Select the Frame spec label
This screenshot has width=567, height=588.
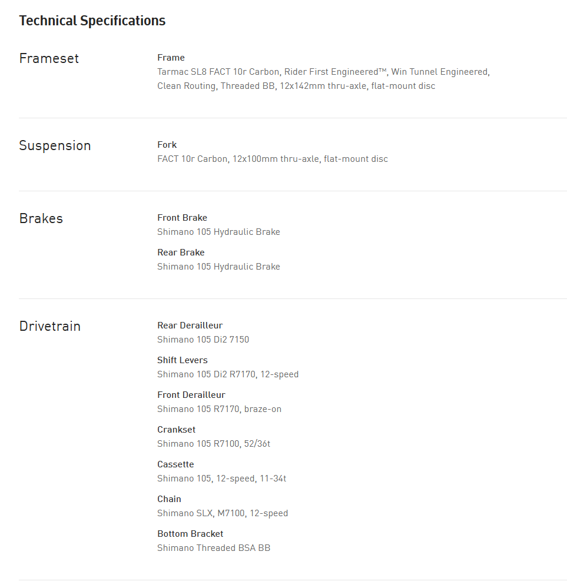click(171, 58)
